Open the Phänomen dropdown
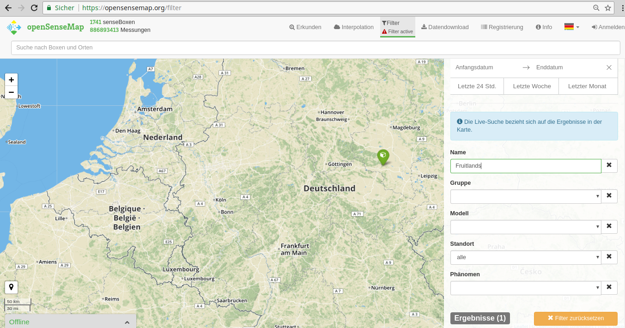 526,288
